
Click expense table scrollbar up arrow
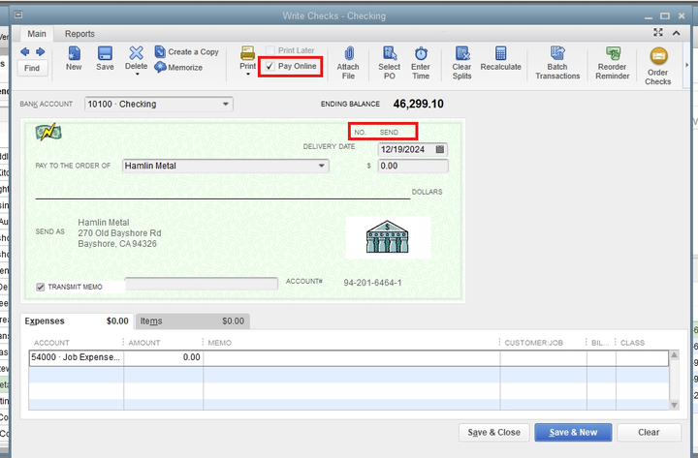click(675, 354)
